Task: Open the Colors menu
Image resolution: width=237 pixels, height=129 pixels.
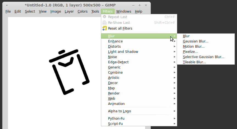Action: click(x=83, y=12)
